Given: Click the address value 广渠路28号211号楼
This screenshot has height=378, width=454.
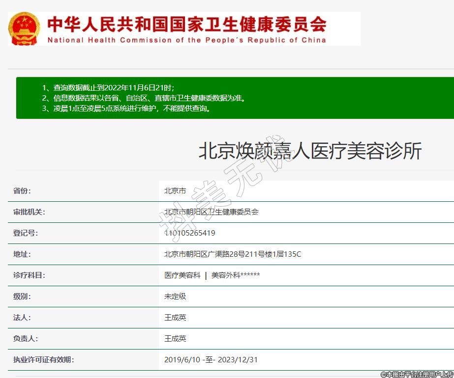Looking at the screenshot, I should 232,254.
